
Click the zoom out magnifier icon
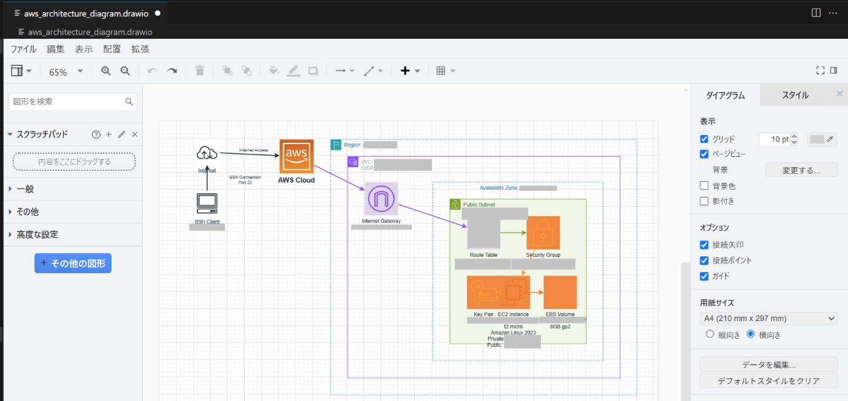(125, 71)
